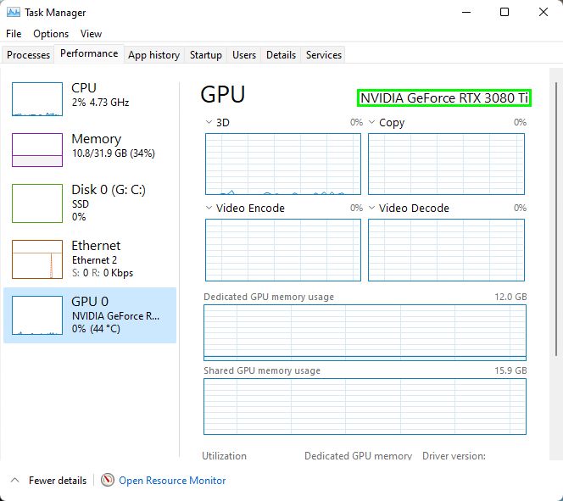Click the Task Manager title bar icon

pyautogui.click(x=14, y=13)
